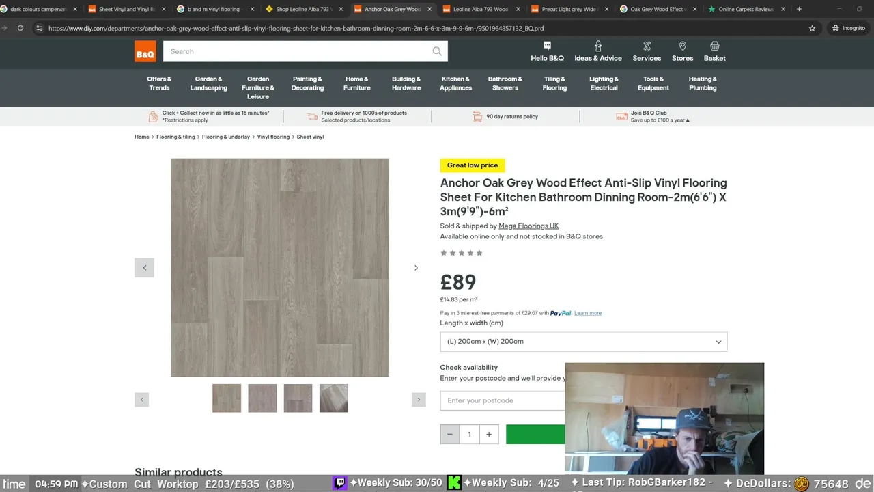
Task: Go to Flooring & tiling breadcrumb
Action: (x=175, y=137)
